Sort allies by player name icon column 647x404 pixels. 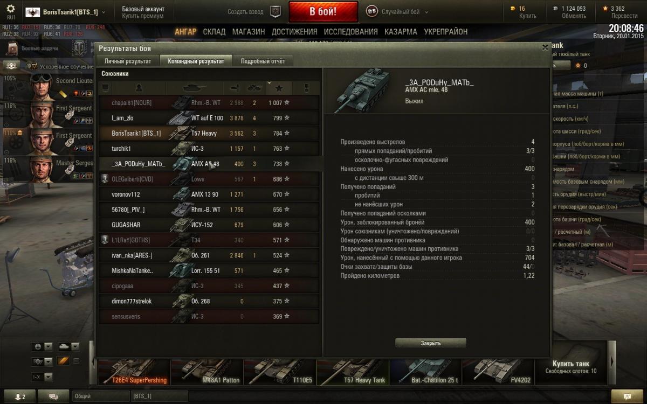[139, 88]
